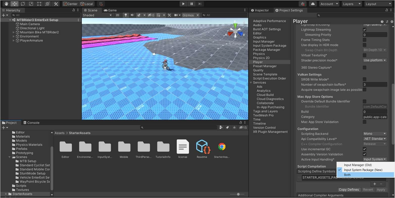Switch to the Game tab
Screen dimensions: 395x198
110,10
